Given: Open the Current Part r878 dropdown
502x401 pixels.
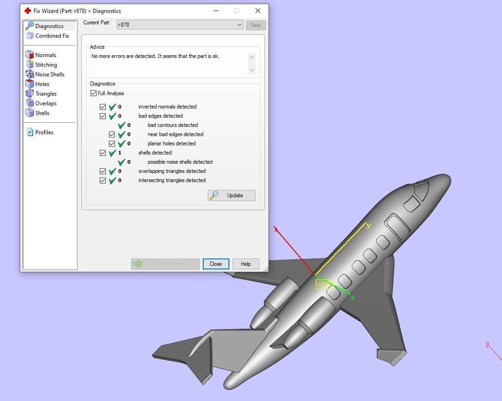Looking at the screenshot, I should [180, 25].
